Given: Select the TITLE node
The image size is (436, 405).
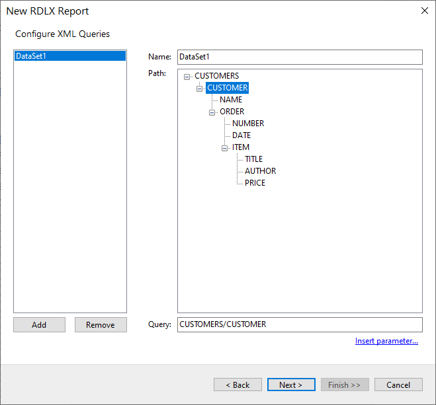Looking at the screenshot, I should (x=253, y=159).
